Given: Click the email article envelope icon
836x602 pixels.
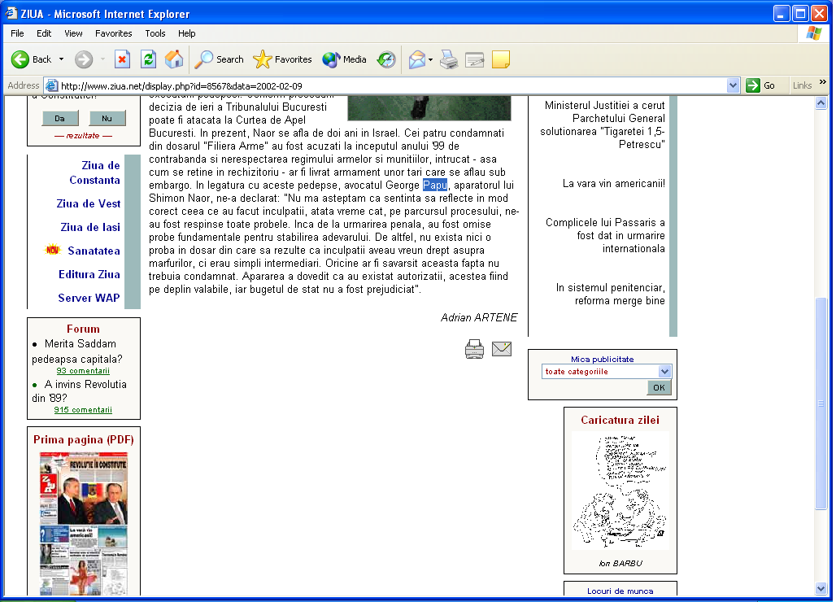Looking at the screenshot, I should tap(502, 349).
